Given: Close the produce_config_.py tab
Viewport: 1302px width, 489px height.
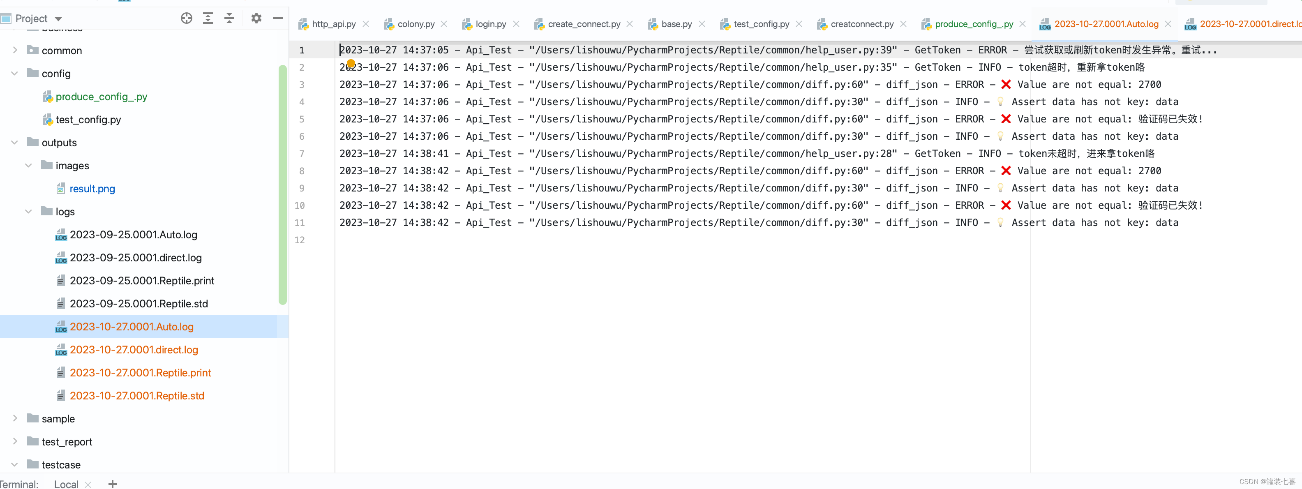Looking at the screenshot, I should coord(1023,24).
